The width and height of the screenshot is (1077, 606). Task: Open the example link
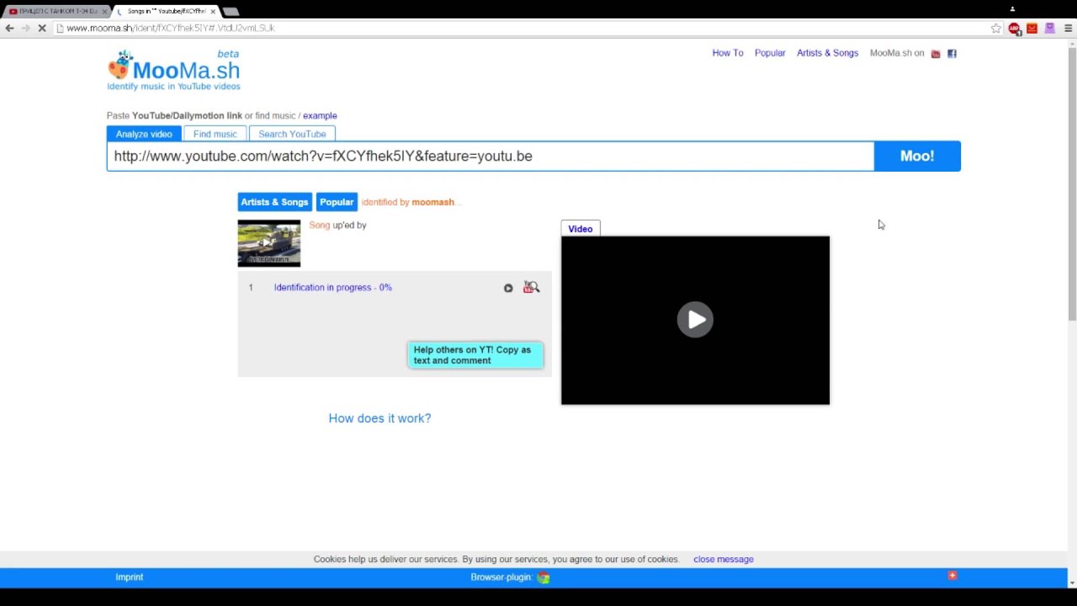[320, 115]
